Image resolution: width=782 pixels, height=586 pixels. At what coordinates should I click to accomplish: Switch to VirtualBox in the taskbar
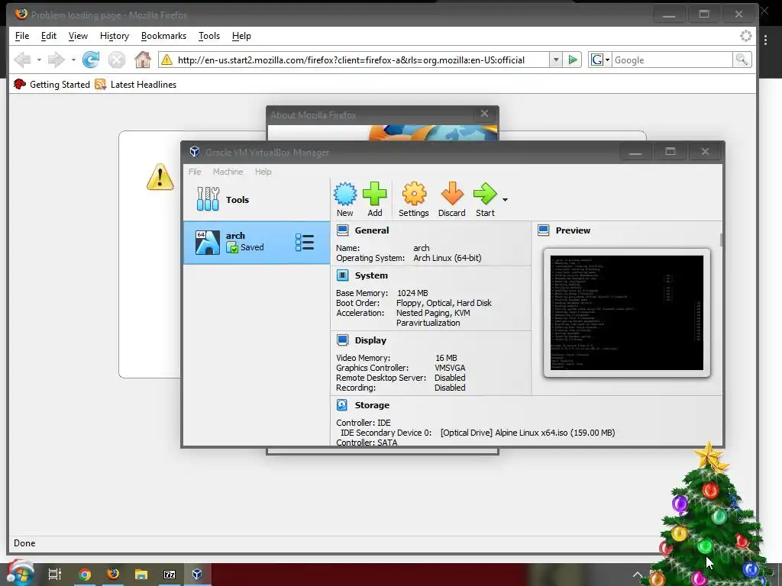point(198,575)
